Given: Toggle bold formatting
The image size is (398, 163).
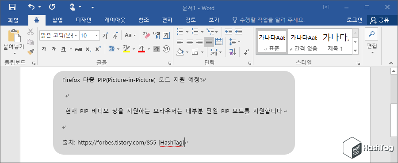Looking at the screenshot, I should pyautogui.click(x=44, y=49).
